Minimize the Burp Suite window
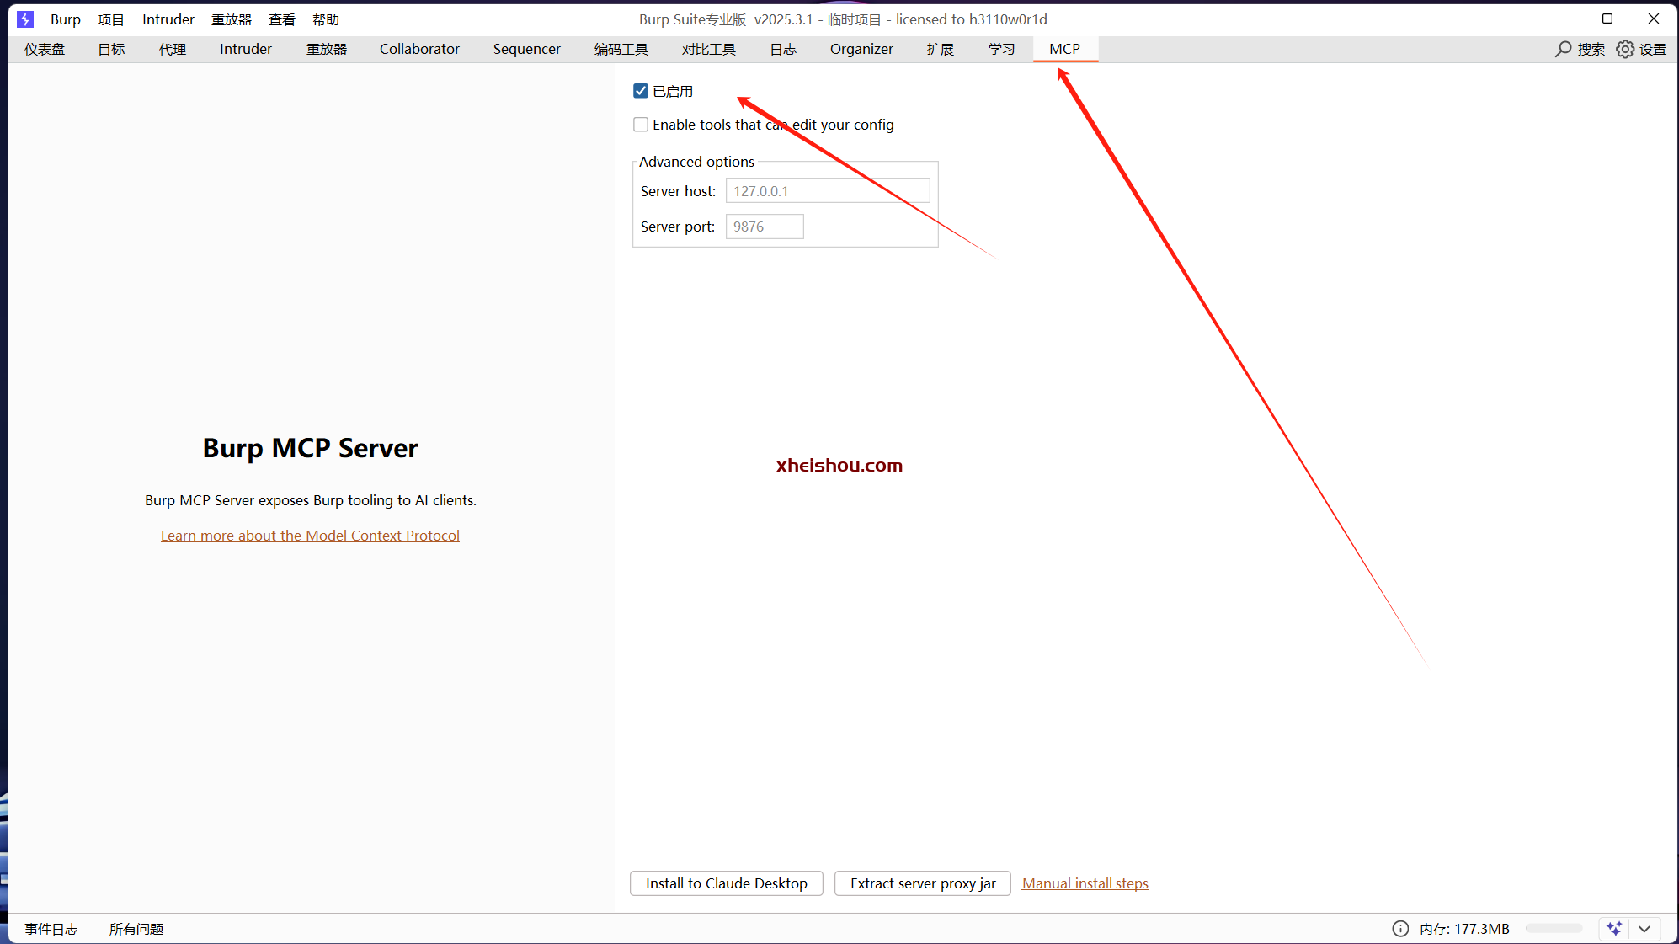 pyautogui.click(x=1561, y=19)
